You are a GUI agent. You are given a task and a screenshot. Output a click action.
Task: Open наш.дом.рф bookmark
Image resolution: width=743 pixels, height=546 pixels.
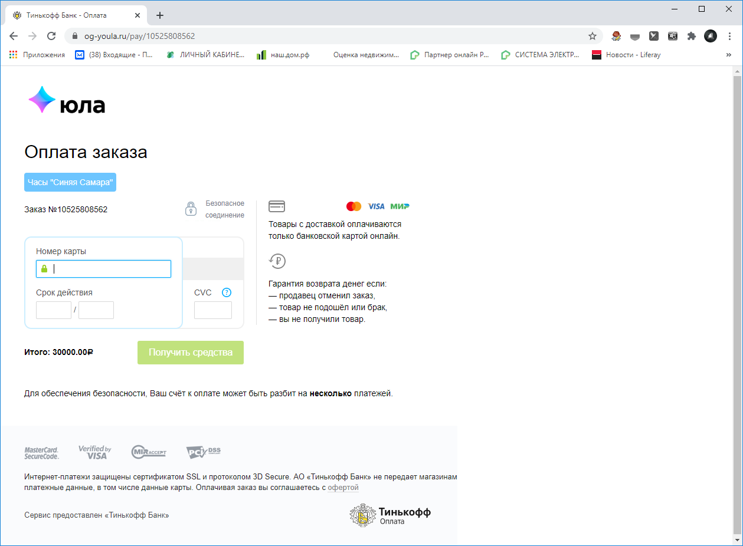[x=283, y=55]
